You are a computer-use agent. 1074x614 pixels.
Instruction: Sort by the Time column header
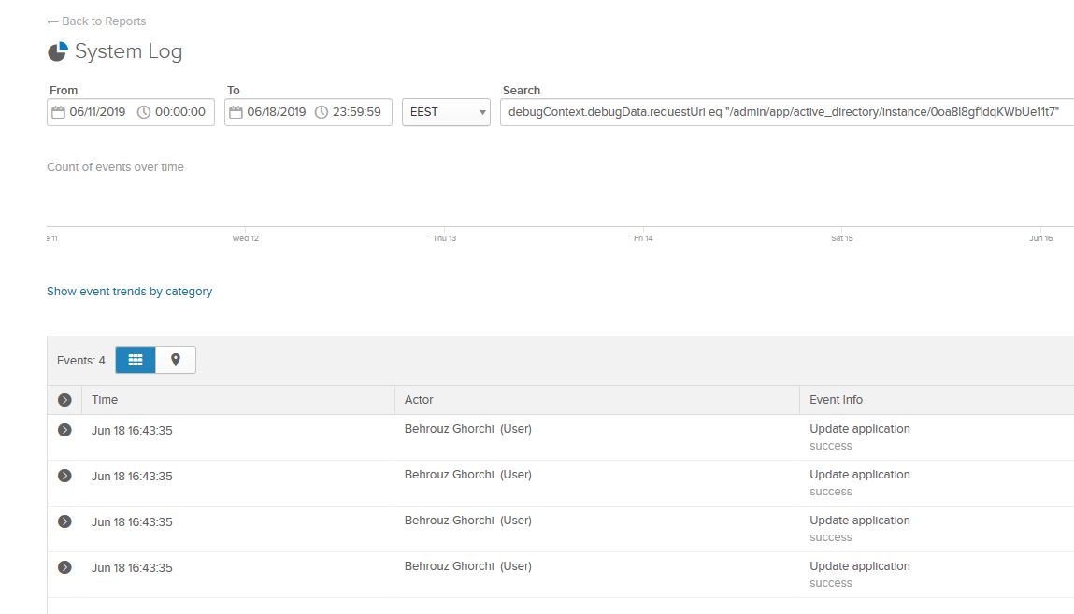click(105, 400)
